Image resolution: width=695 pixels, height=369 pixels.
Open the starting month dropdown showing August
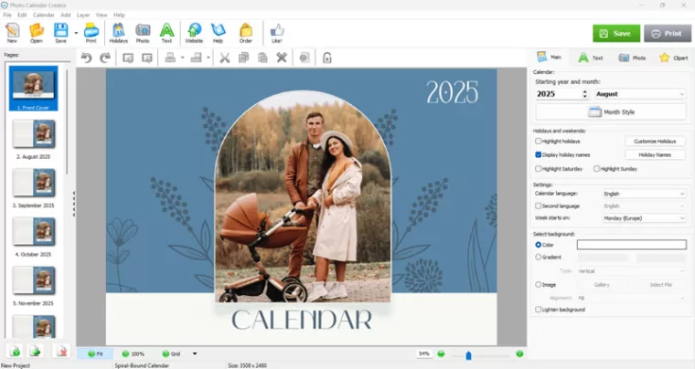coord(640,94)
